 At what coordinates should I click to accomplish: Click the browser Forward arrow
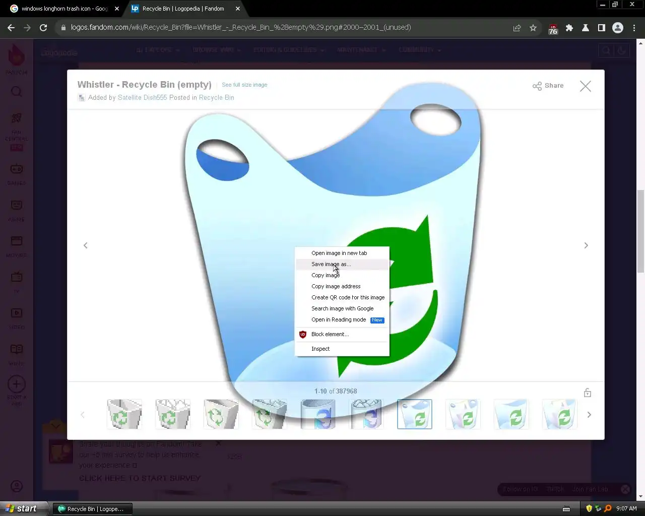[x=27, y=28]
